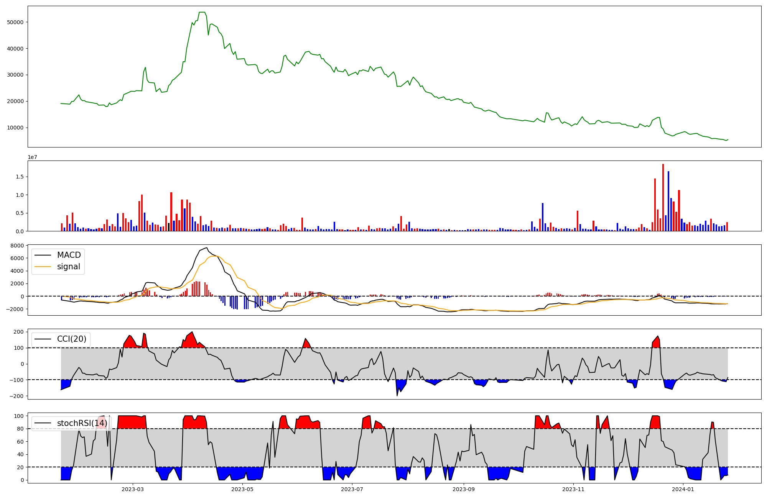Click the 100 tick on stochRSI axis

pos(19,416)
